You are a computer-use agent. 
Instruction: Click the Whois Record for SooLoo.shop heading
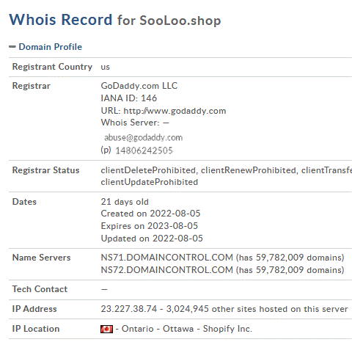pyautogui.click(x=115, y=20)
